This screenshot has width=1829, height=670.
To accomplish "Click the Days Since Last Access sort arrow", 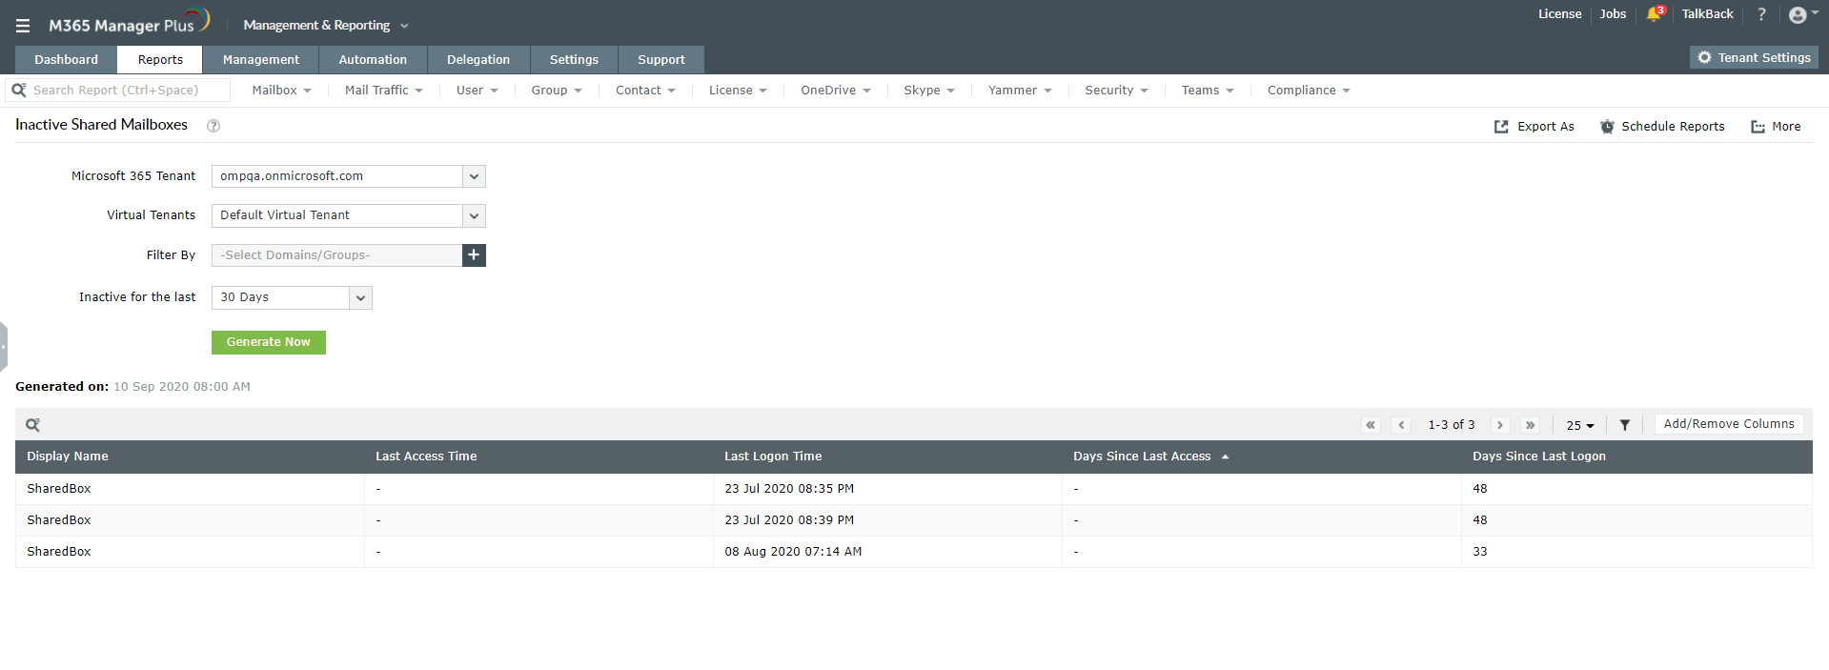I will pyautogui.click(x=1225, y=457).
